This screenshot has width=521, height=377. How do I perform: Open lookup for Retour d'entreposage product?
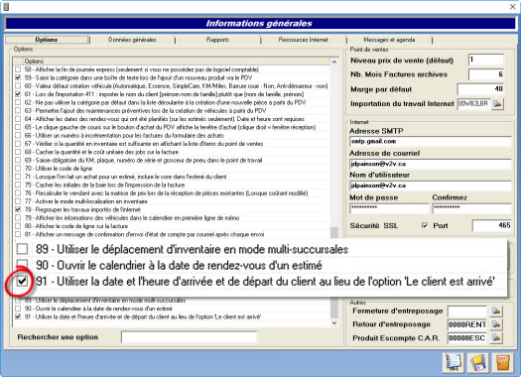(x=496, y=324)
